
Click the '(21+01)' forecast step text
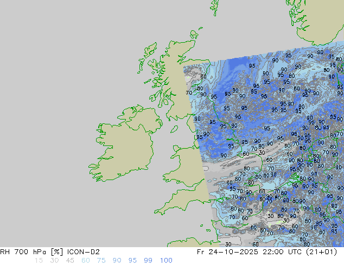click(322, 252)
